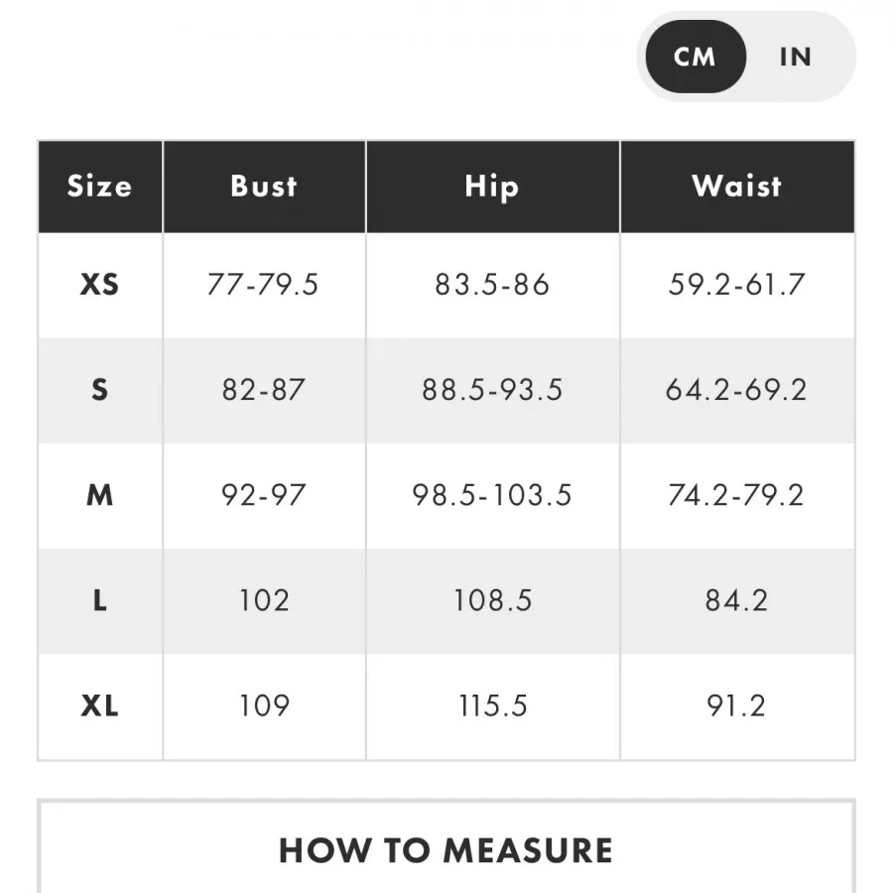Viewport: 893px width, 893px height.
Task: Click M hip value 98.5-103.5
Action: pyautogui.click(x=492, y=495)
